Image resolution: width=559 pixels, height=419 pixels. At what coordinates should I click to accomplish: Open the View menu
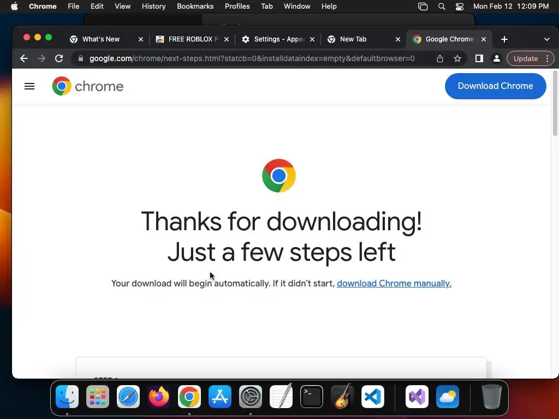coord(122,7)
